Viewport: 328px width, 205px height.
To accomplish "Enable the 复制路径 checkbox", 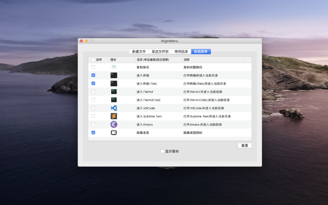I will click(93, 67).
